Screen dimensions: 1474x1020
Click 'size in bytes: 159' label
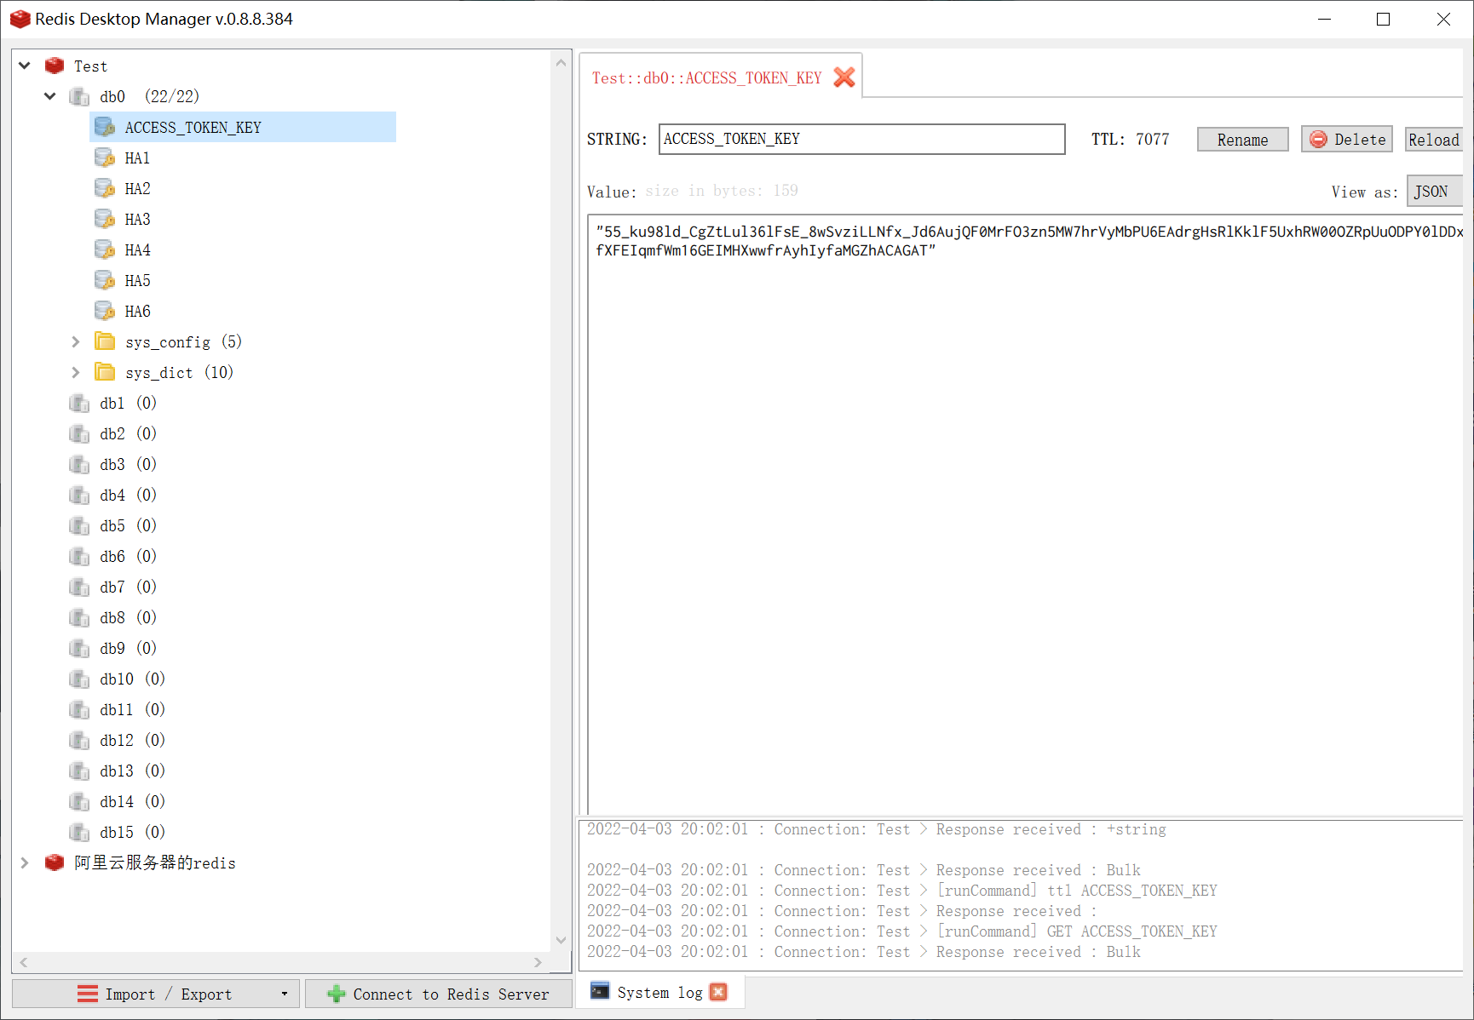(722, 191)
